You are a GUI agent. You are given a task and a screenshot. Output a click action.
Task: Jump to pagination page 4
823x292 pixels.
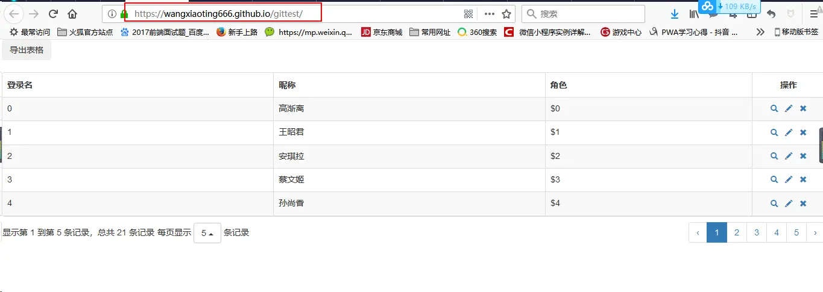pos(777,232)
